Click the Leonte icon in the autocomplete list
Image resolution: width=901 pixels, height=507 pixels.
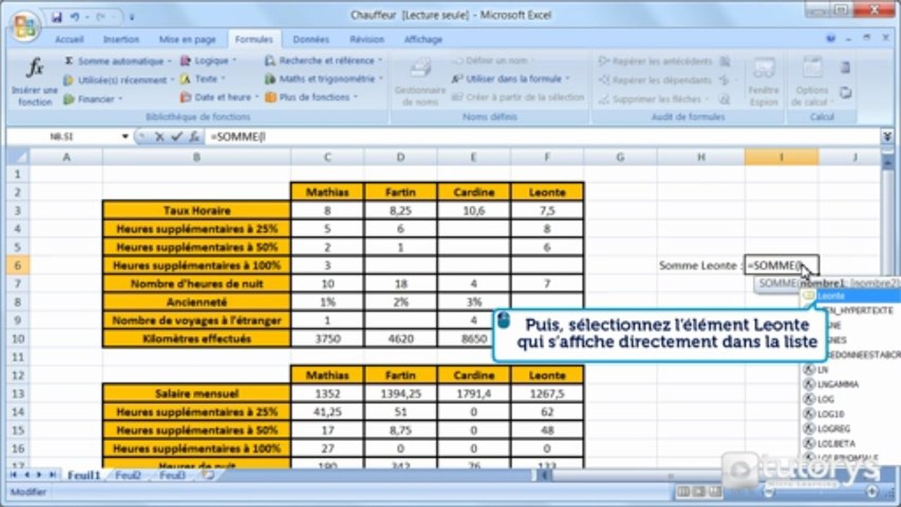click(809, 296)
